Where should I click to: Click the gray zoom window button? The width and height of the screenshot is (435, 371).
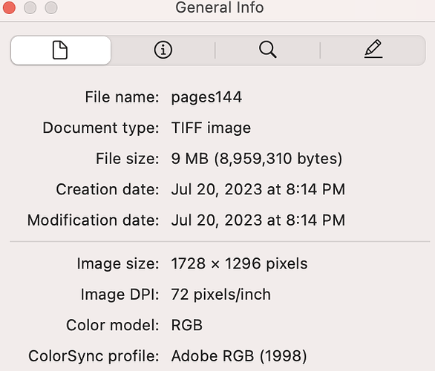pos(51,7)
